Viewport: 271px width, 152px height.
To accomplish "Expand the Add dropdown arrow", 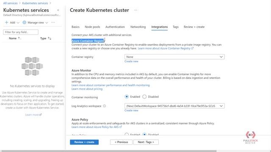I will [x=18, y=22].
